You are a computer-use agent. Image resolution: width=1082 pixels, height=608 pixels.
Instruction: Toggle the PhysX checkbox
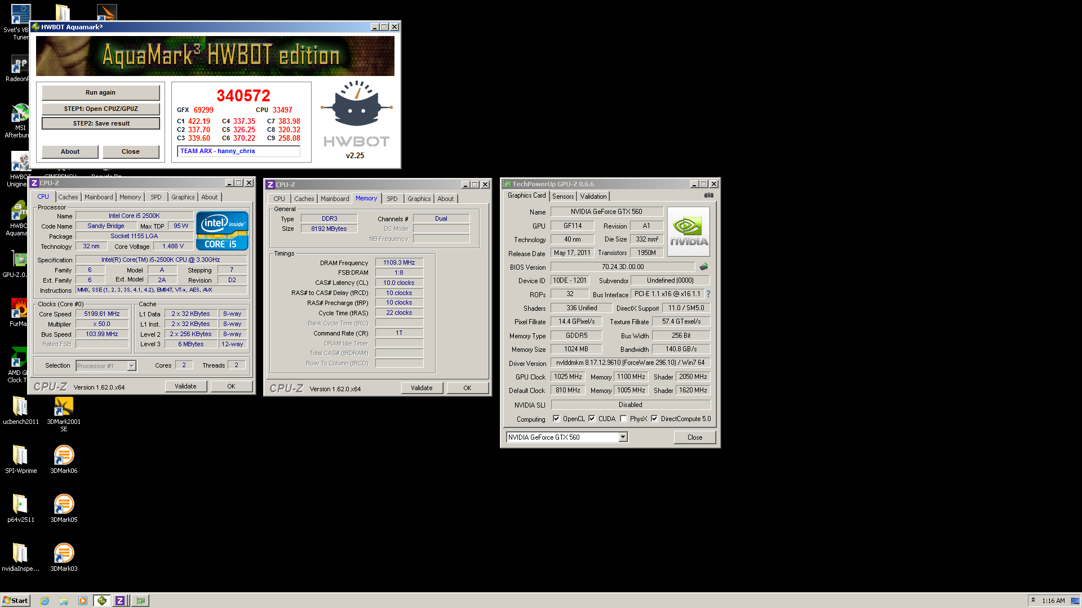coord(623,418)
